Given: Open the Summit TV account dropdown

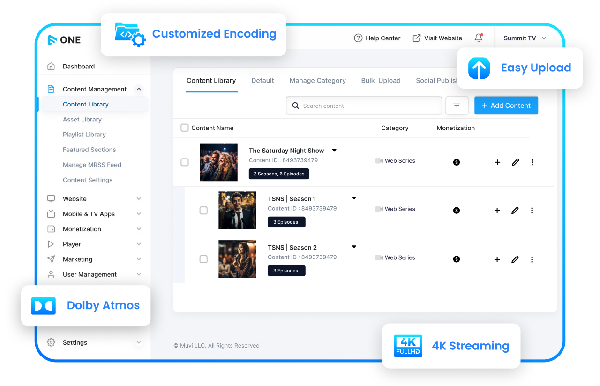Looking at the screenshot, I should pos(525,38).
